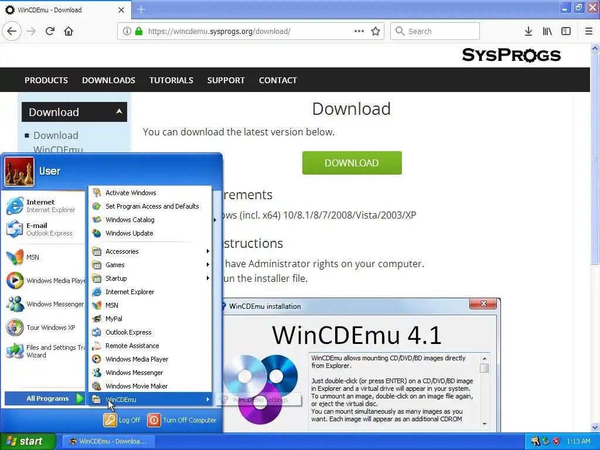Click the browser Back arrow button
Screen dimensions: 600x450
pyautogui.click(x=12, y=31)
